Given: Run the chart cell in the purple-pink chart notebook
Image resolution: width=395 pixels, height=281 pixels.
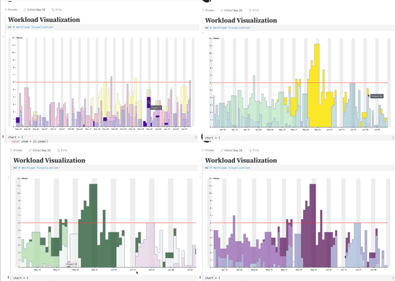Looking at the screenshot, I should tap(196, 137).
